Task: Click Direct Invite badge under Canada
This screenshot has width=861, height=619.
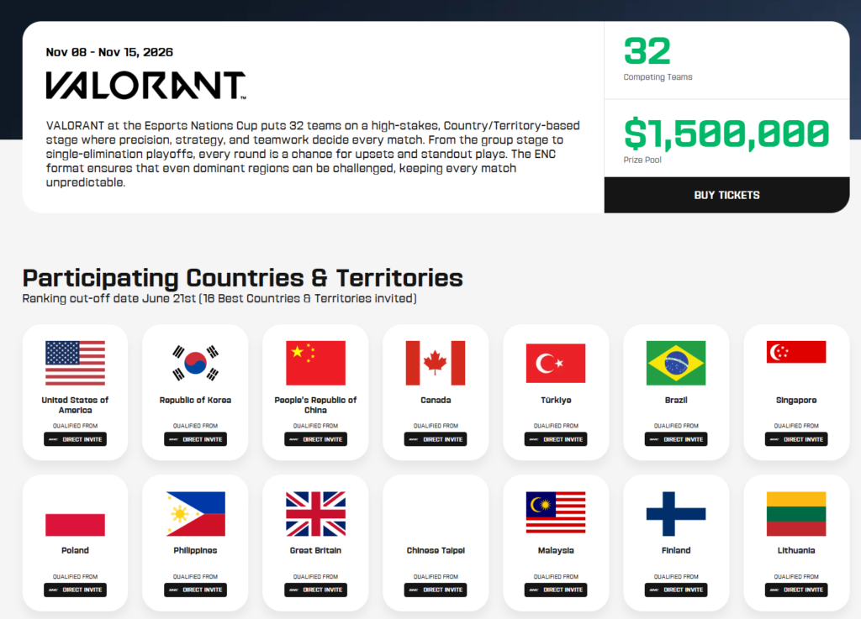Action: [x=436, y=439]
